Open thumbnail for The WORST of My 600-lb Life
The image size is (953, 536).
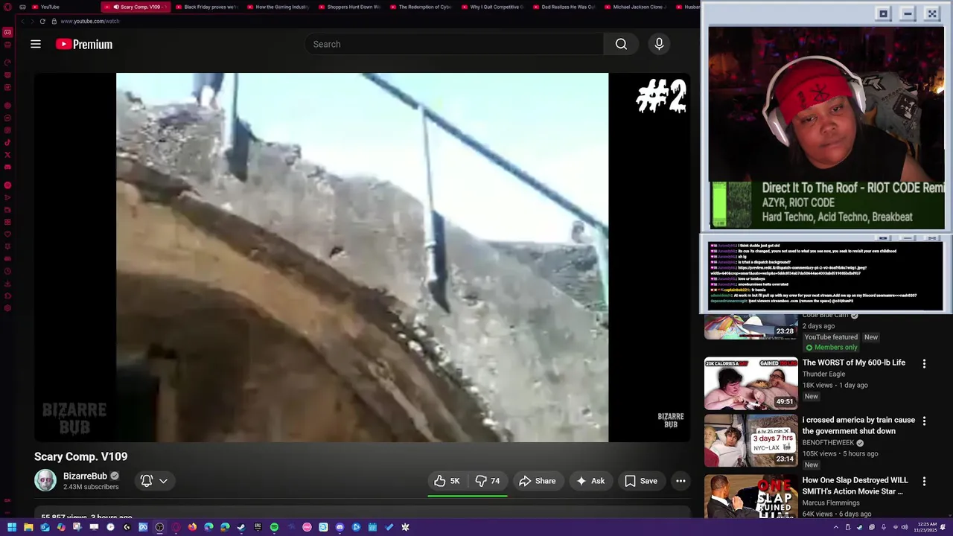751,383
